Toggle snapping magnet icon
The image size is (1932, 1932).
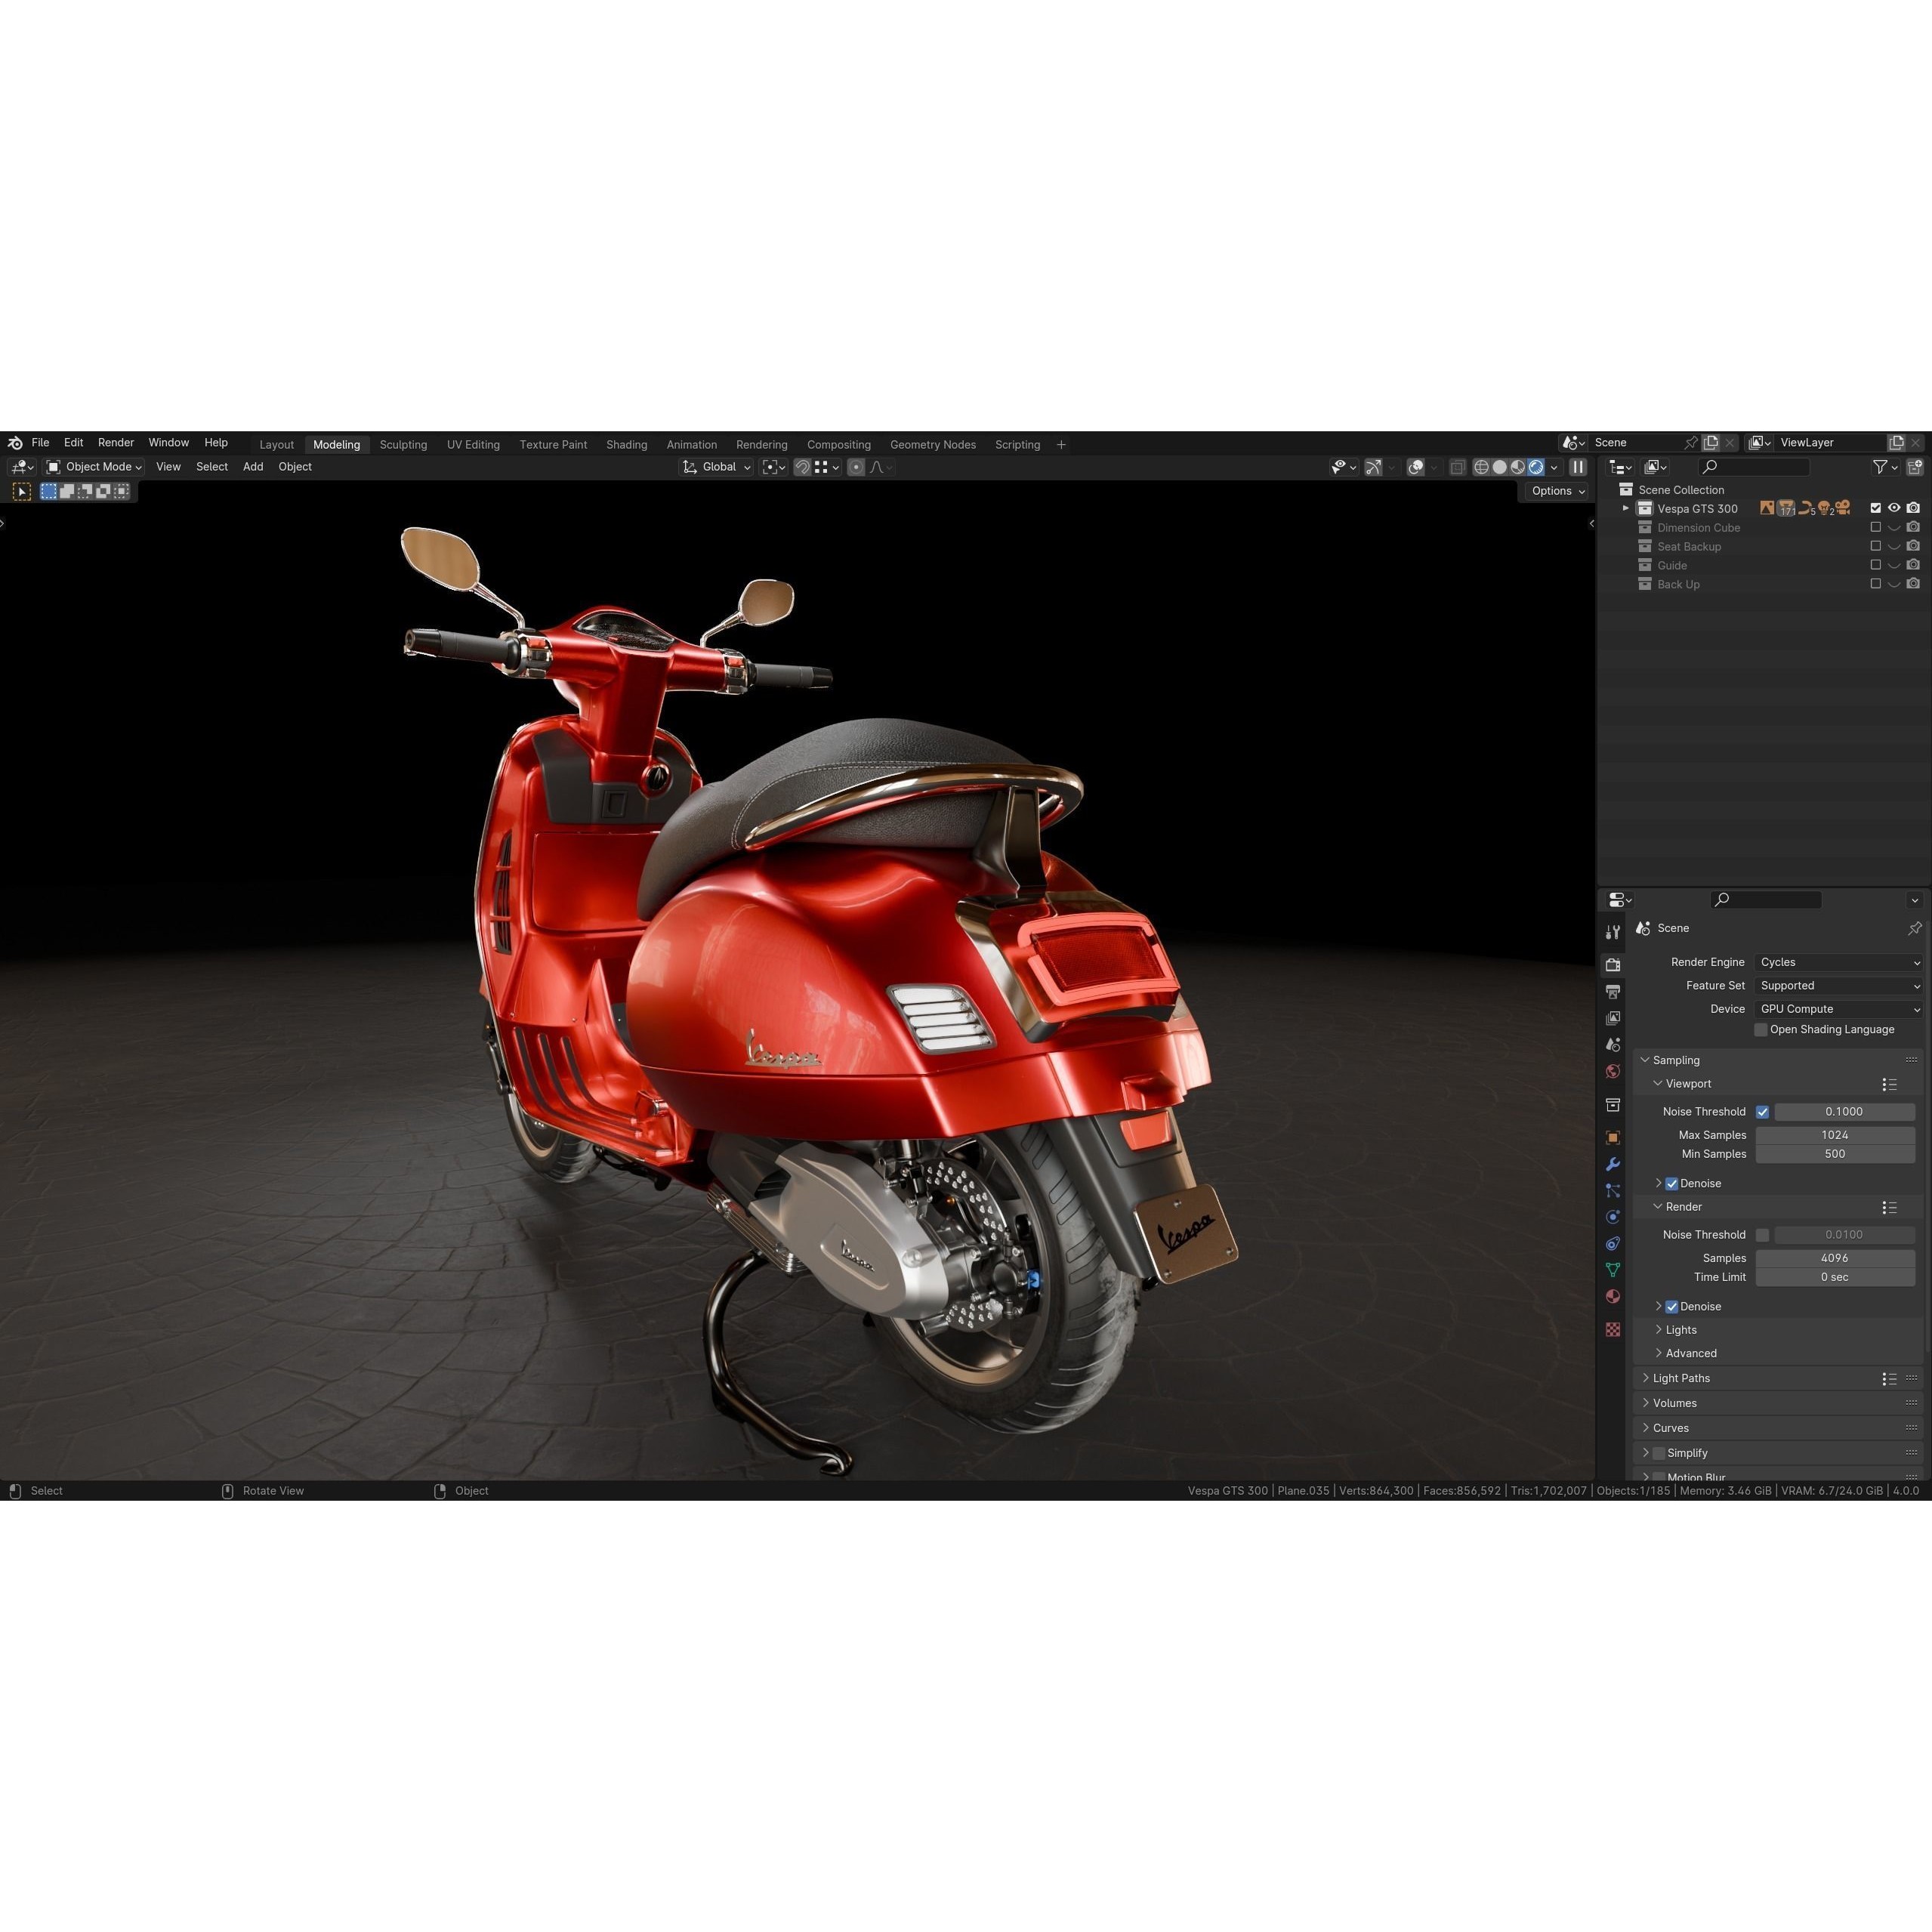click(x=802, y=467)
